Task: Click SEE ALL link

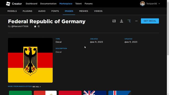Action: (36, 87)
